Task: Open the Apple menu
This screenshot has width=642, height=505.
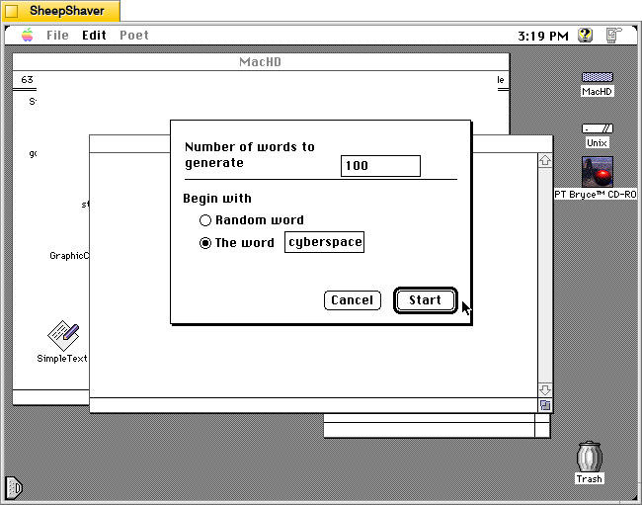Action: coord(28,36)
